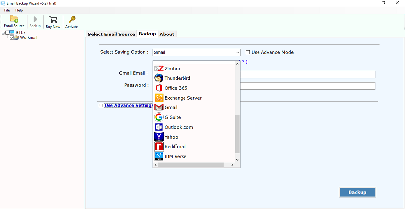Screen dimensions: 405x209
Task: Select the Yahoo text entry
Action: (171, 137)
